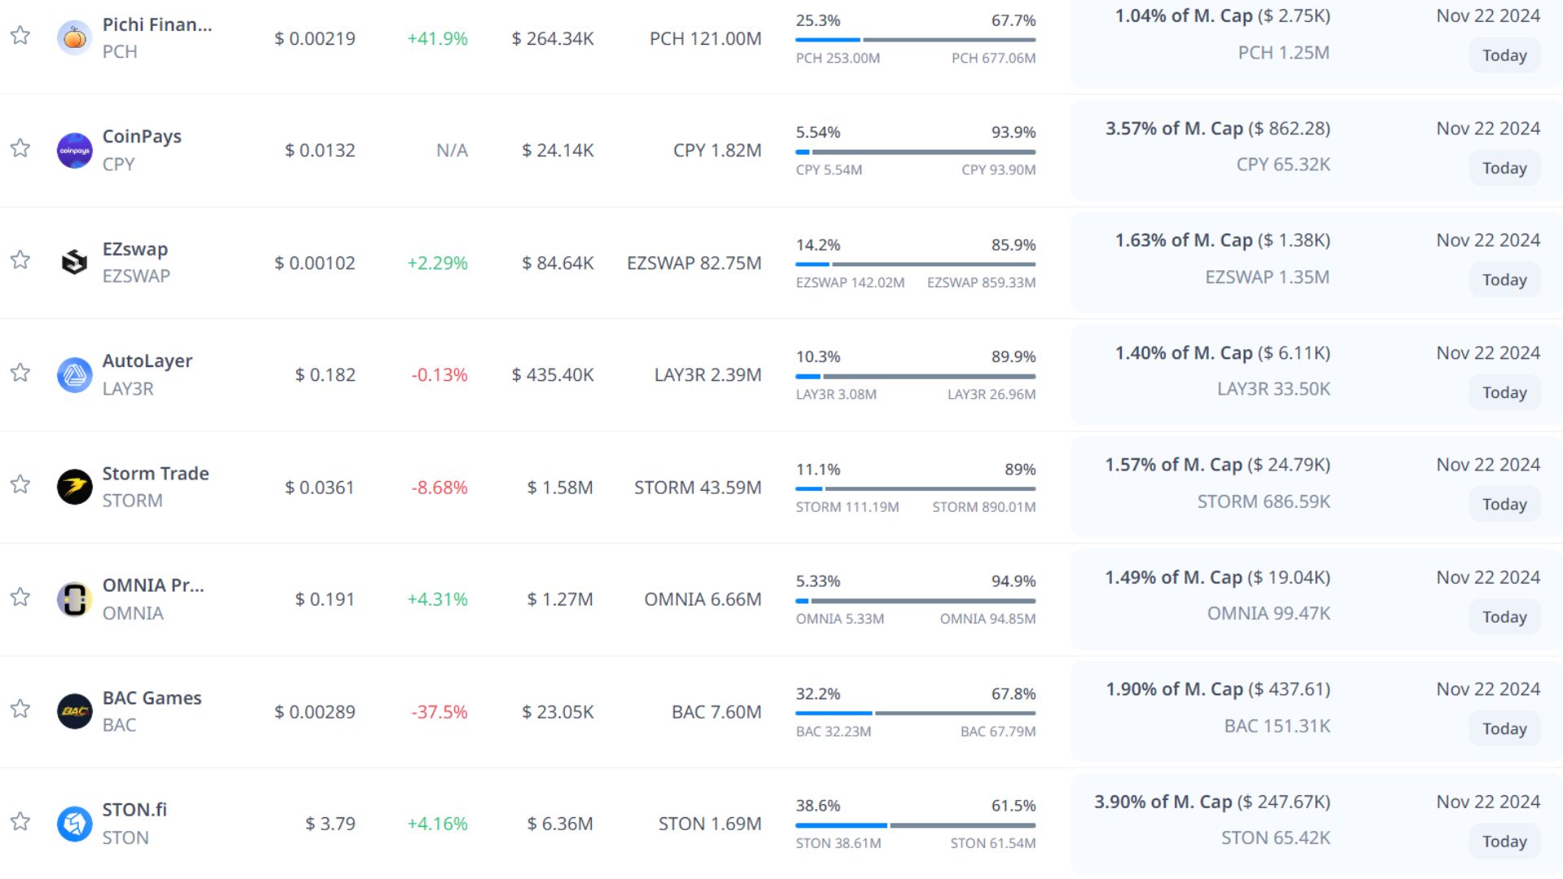Click the Storm Trade lightning logo

pyautogui.click(x=74, y=487)
